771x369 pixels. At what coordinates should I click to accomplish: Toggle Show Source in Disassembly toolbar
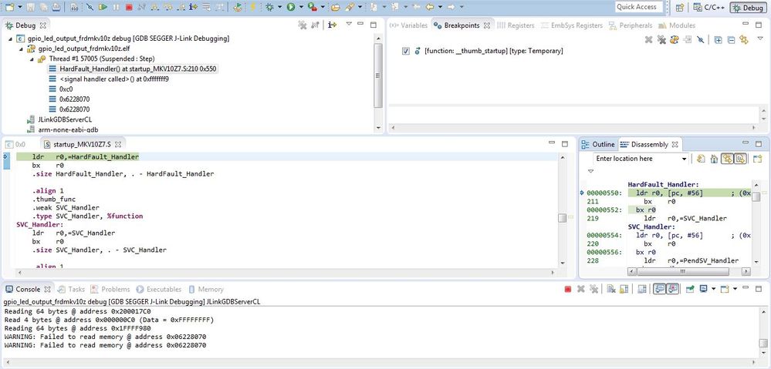tap(740, 159)
